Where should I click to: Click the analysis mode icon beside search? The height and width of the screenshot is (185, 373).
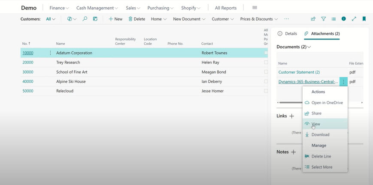95,19
